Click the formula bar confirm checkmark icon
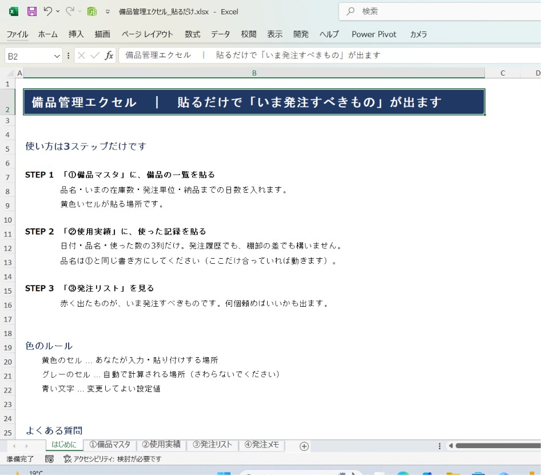This screenshot has width=541, height=475. (x=95, y=56)
